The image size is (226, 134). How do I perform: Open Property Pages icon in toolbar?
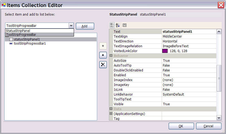point(125,25)
